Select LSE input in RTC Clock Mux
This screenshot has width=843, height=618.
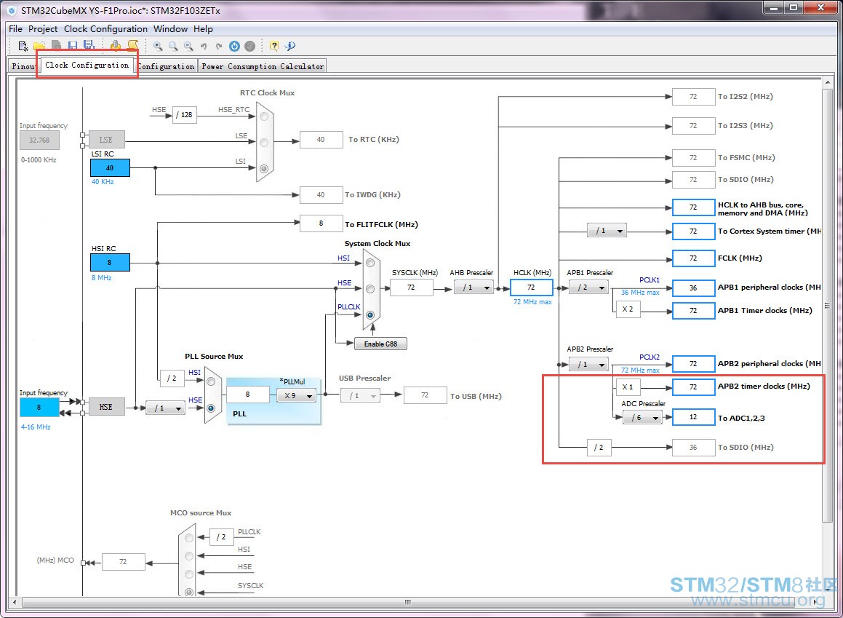pos(264,143)
